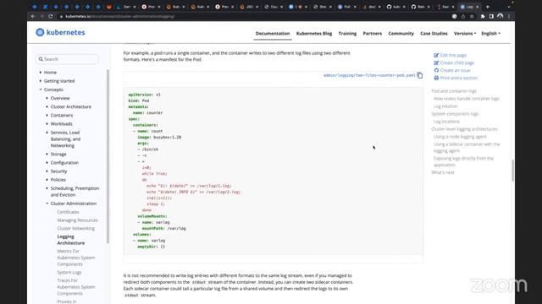Switch to the Pull browser tab

[x=346, y=7]
